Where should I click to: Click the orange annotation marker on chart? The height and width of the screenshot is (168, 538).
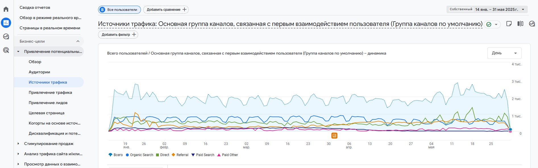[x=334, y=136]
